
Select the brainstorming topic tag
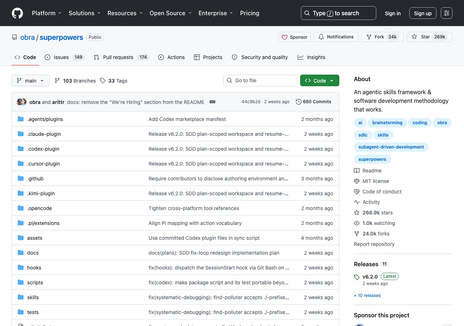pos(387,123)
